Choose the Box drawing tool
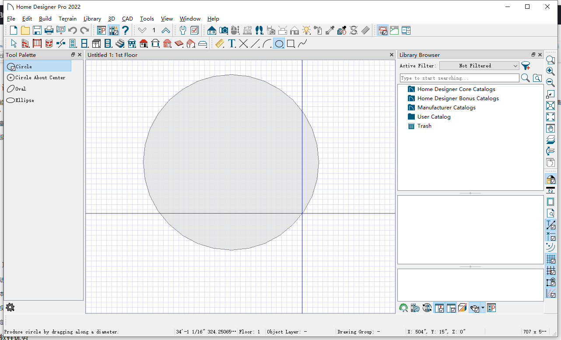 pos(291,43)
